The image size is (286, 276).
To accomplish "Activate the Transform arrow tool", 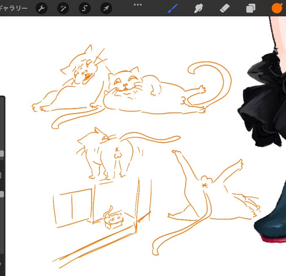I will tap(106, 8).
